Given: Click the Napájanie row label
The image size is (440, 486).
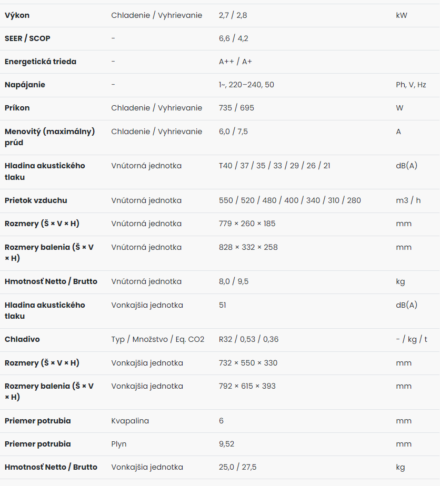Looking at the screenshot, I should point(25,85).
